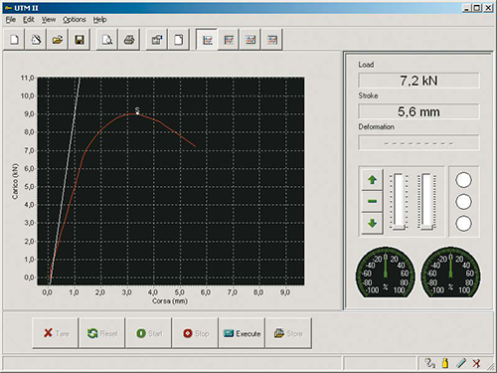The height and width of the screenshot is (373, 497).
Task: Maximize the UTM II window
Action: (477, 8)
